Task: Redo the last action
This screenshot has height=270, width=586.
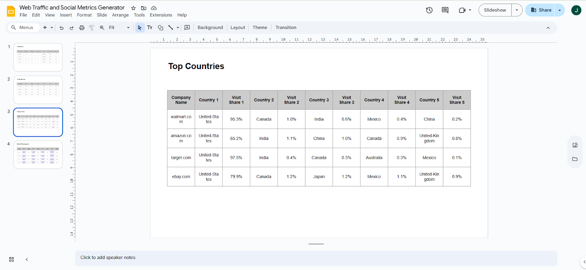Action: (x=71, y=27)
